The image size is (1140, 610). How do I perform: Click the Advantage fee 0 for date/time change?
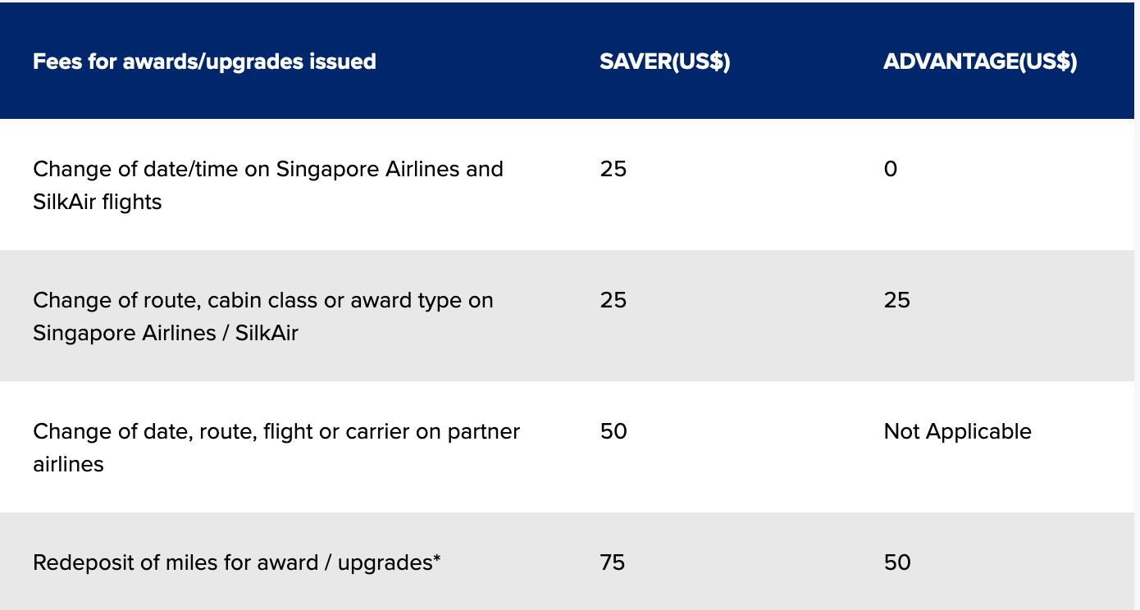coord(891,170)
